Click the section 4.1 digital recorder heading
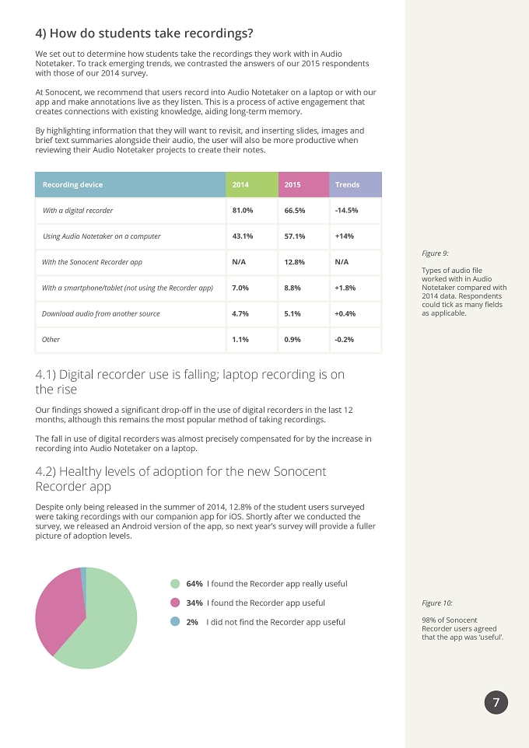 [190, 382]
